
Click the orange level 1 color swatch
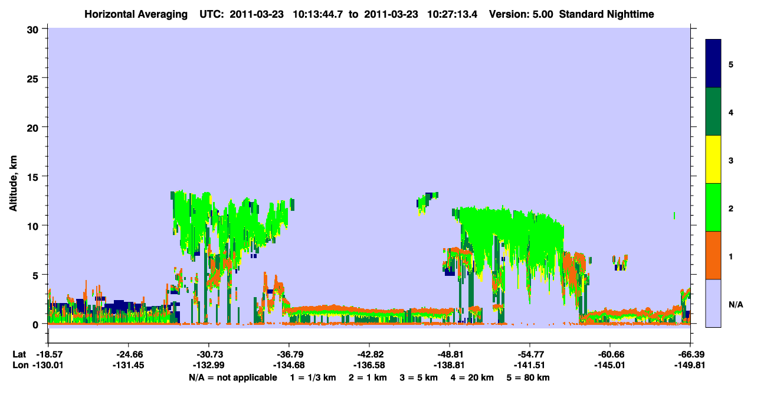pyautogui.click(x=713, y=255)
